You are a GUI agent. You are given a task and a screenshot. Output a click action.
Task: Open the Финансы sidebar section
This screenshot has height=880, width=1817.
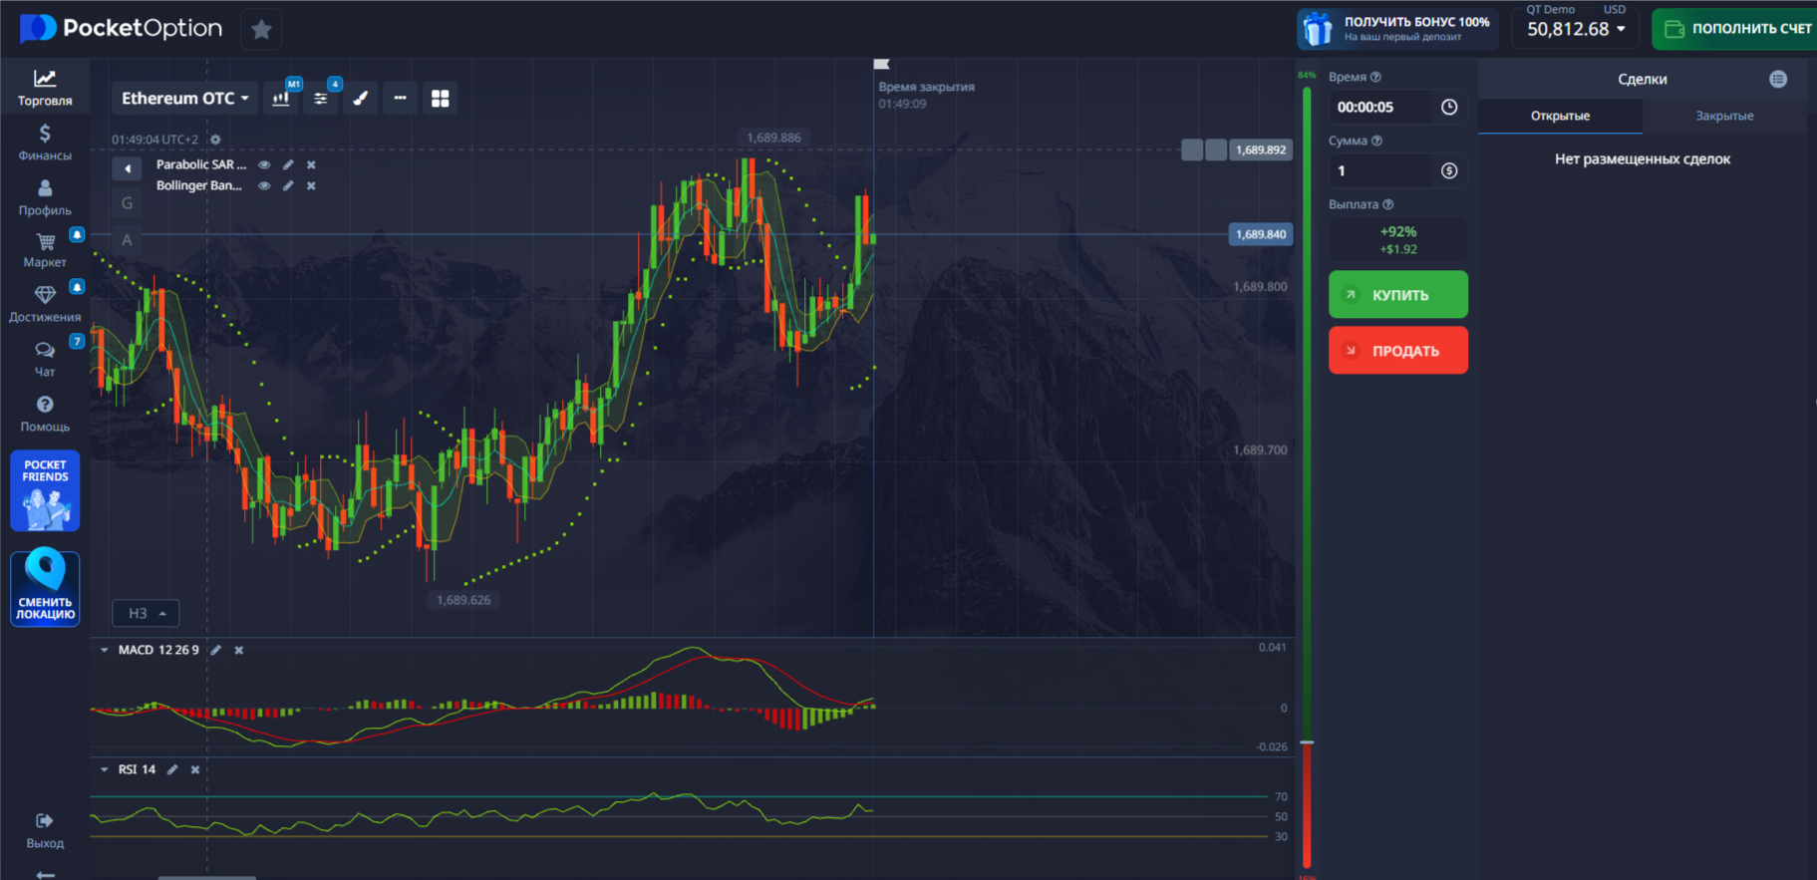[45, 143]
